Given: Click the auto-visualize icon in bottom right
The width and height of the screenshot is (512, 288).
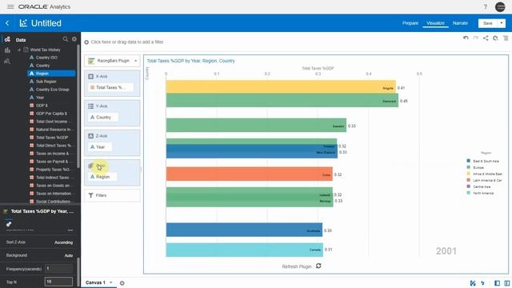Looking at the screenshot, I should [x=473, y=283].
